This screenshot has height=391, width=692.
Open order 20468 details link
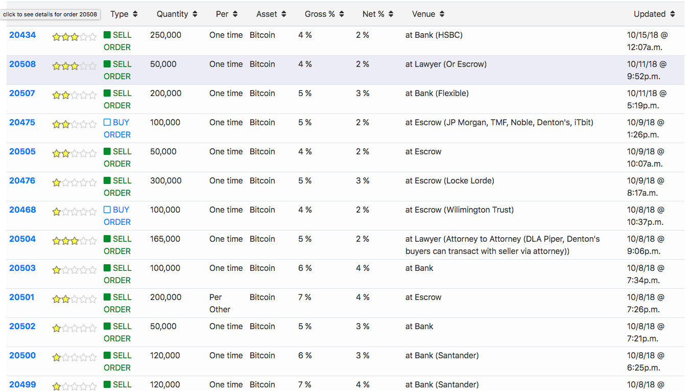coord(22,210)
